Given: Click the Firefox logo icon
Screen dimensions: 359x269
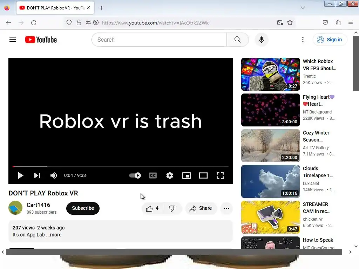Looking at the screenshot, I should [x=7, y=8].
